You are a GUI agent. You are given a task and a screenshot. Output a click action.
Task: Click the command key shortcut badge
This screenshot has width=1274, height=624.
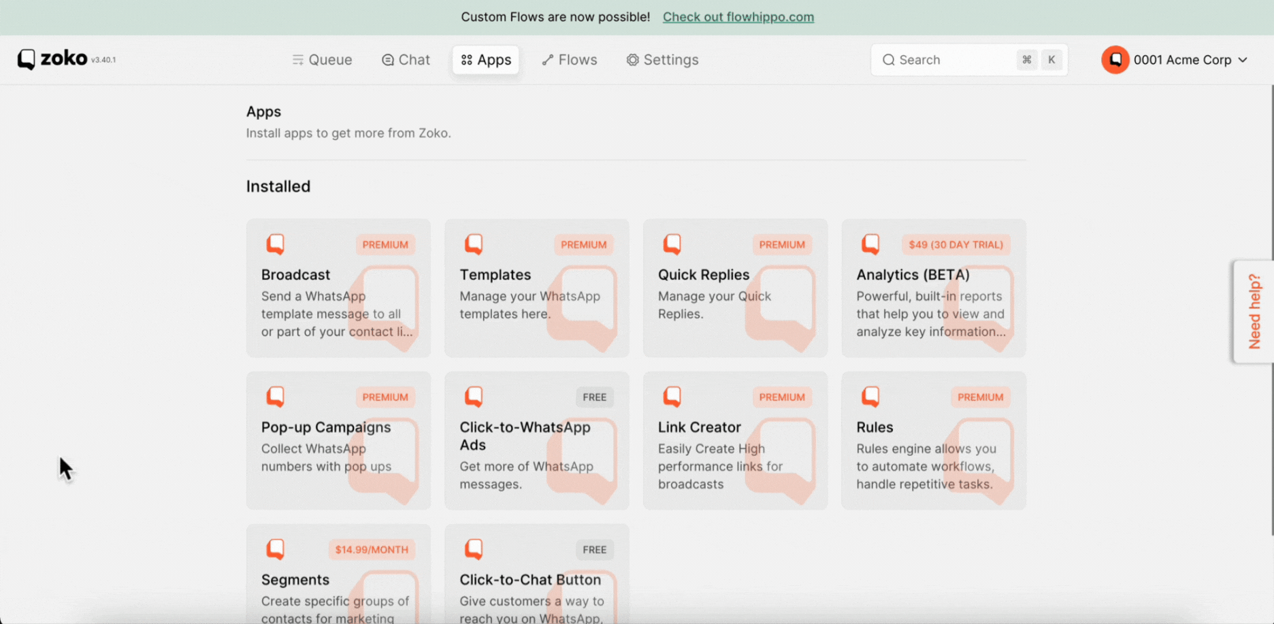(1026, 60)
